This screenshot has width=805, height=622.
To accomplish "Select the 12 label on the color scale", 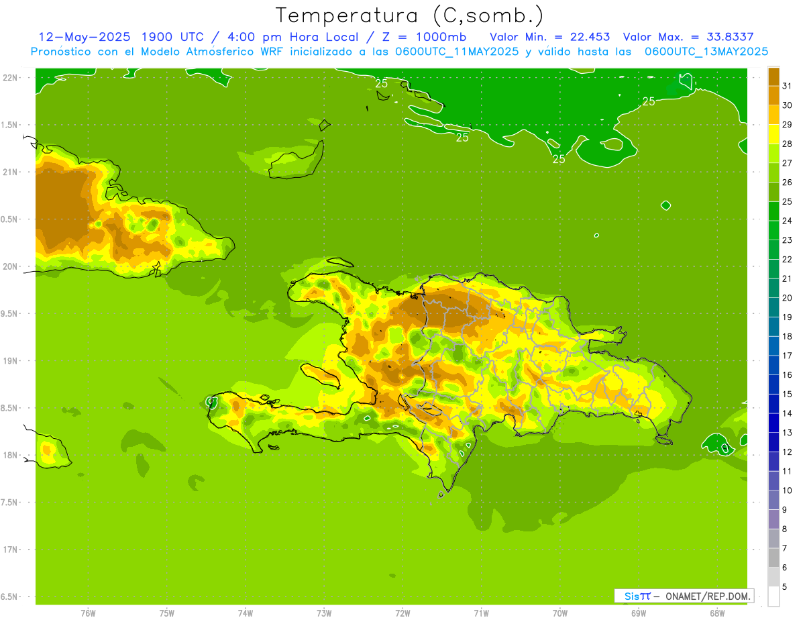I will pos(788,452).
